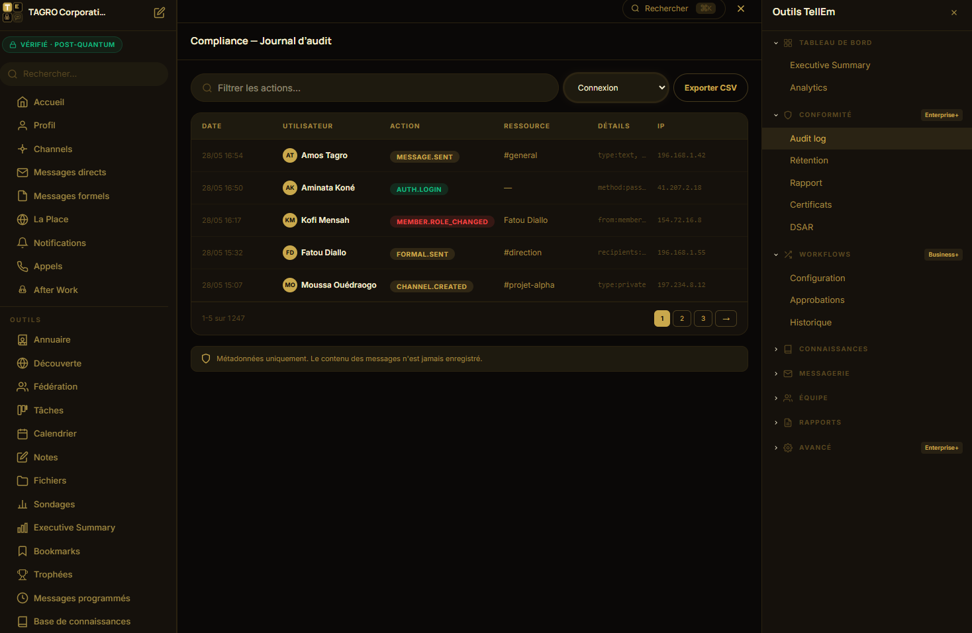Focus the Filtrer les actions field

click(375, 87)
